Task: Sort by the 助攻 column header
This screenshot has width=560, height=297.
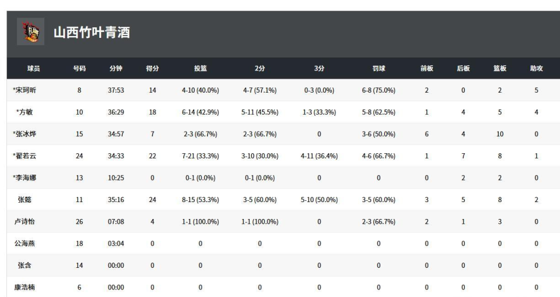Action: (x=536, y=69)
